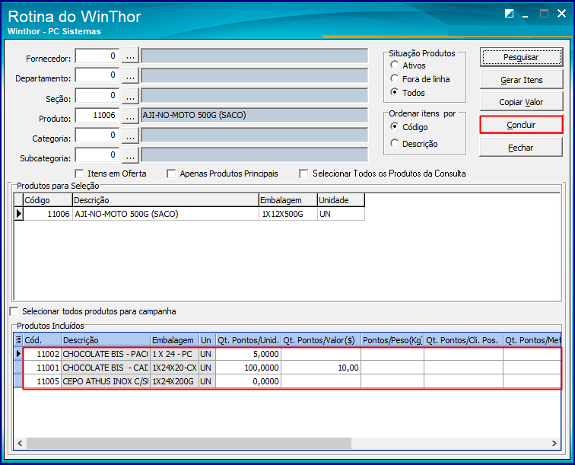Open the Subcategoria lookup ellipsis button
The image size is (575, 465).
point(130,155)
